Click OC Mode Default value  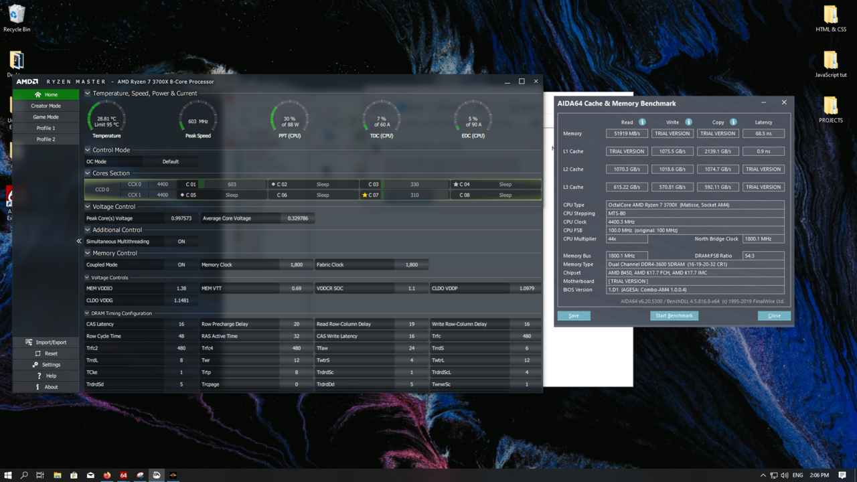click(170, 161)
